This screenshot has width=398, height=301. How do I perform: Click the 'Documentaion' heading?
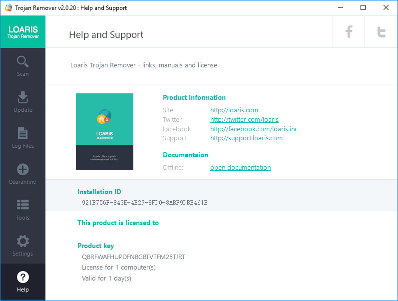[186, 155]
